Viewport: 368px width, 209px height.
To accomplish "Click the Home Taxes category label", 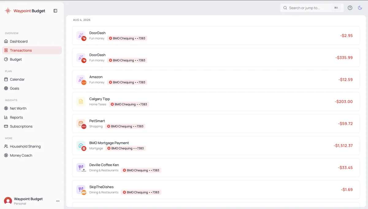I will pyautogui.click(x=98, y=104).
